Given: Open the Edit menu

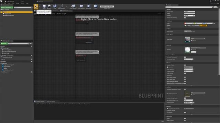Looking at the screenshot, I should point(5,3).
